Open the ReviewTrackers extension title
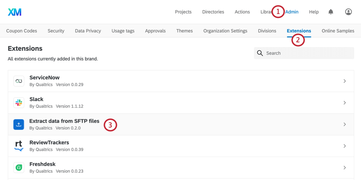Viewport: 361px width, 180px height. pyautogui.click(x=49, y=143)
